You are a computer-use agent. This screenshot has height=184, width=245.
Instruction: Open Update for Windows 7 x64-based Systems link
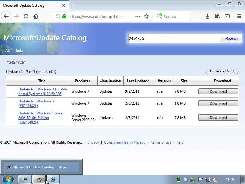(x=43, y=91)
